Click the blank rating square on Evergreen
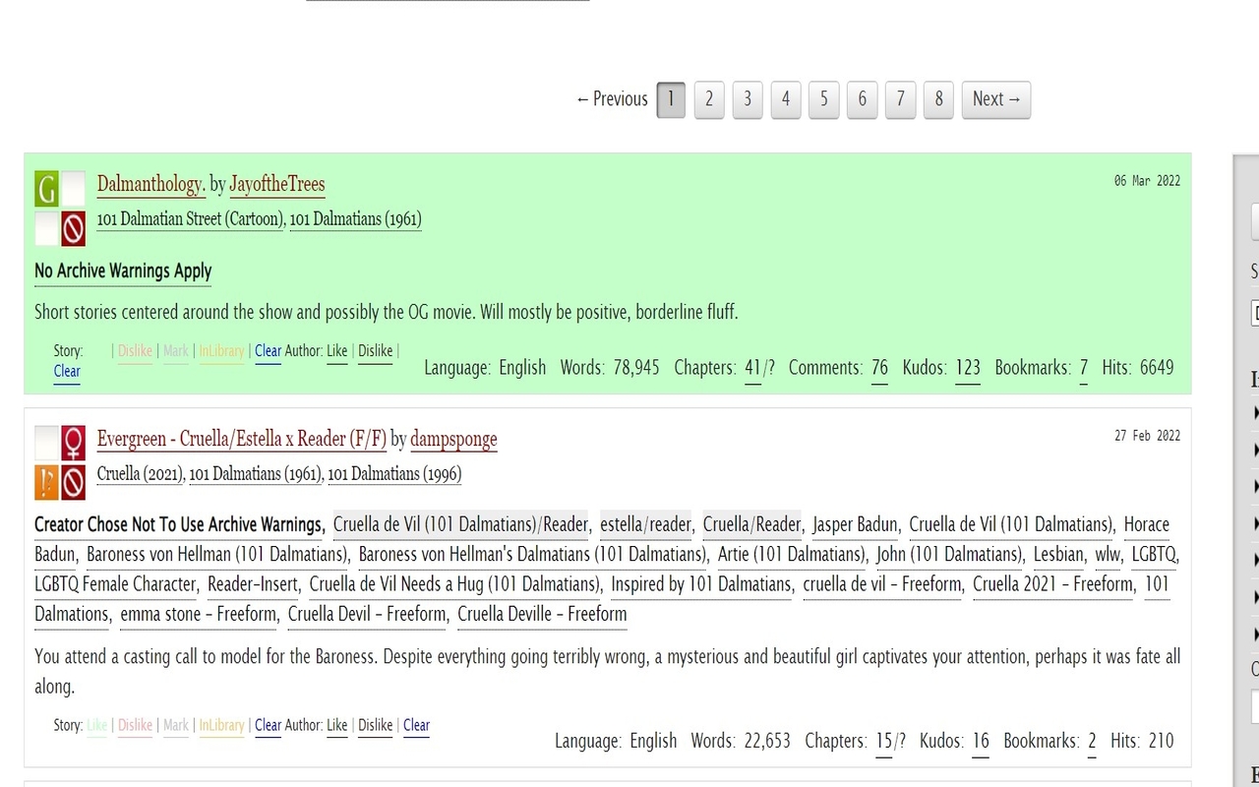 [46, 443]
